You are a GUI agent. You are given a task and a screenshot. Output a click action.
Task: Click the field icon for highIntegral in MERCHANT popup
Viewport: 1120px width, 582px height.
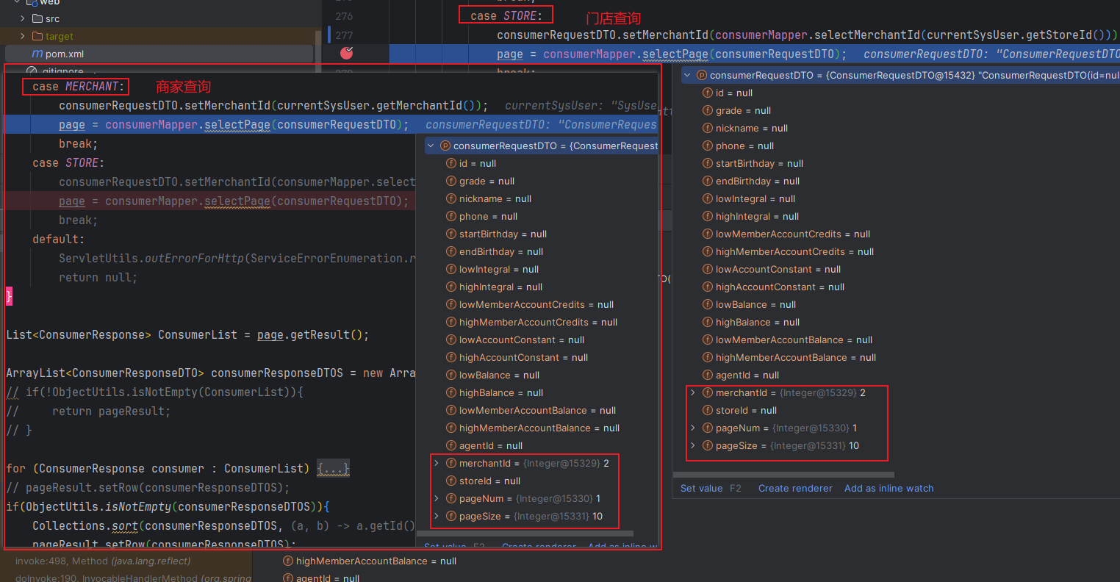point(452,287)
